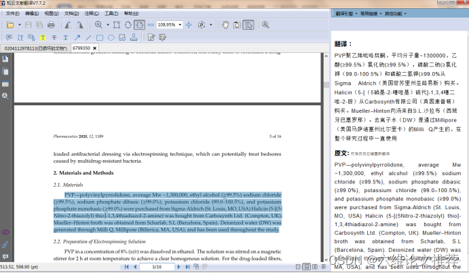Click the edit note pencil icon

pyautogui.click(x=151, y=37)
